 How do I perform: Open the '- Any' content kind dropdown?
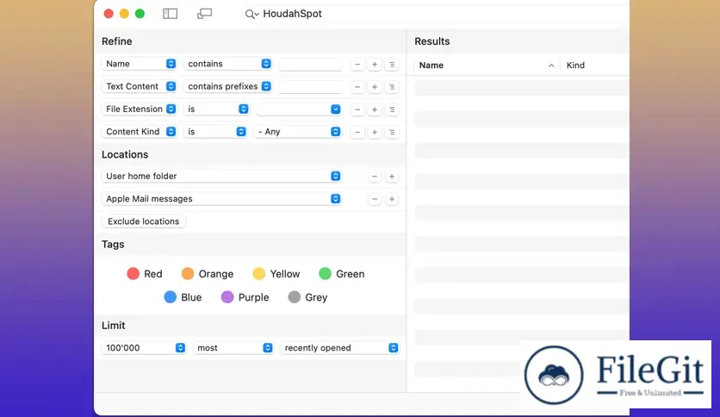click(297, 131)
